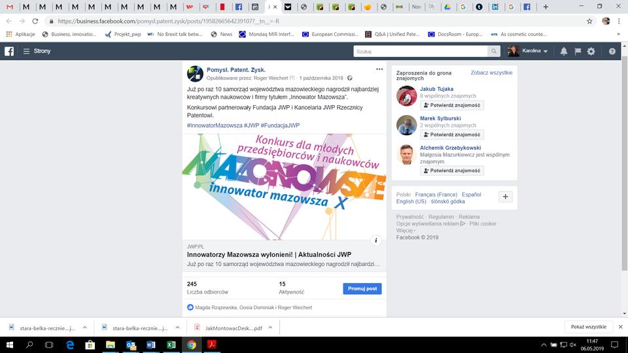Switch to the Gmail first tab

tap(10, 7)
